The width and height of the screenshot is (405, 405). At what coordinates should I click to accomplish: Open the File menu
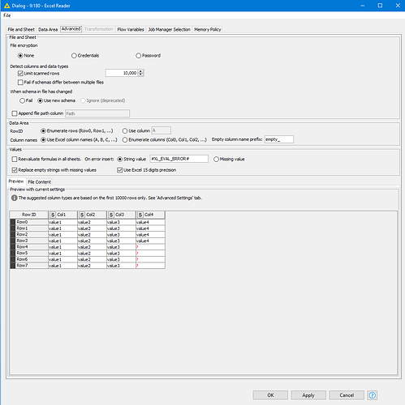coord(6,15)
